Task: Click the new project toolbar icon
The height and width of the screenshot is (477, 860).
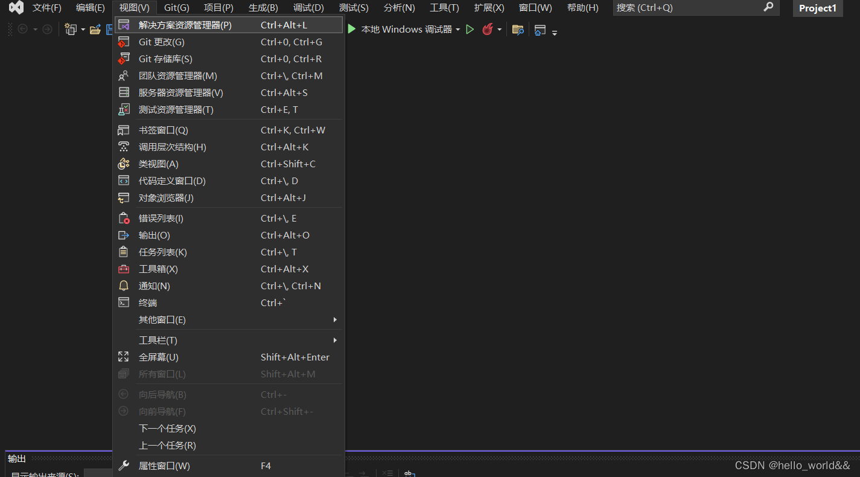Action: pos(71,29)
